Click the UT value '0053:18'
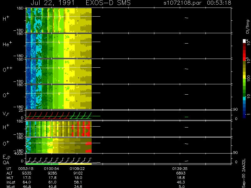 (26, 169)
